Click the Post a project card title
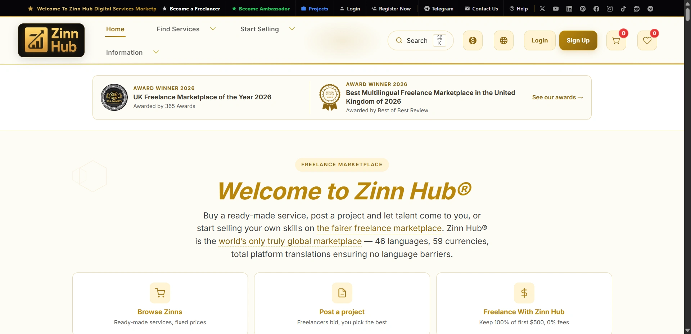This screenshot has width=691, height=334. (x=342, y=312)
